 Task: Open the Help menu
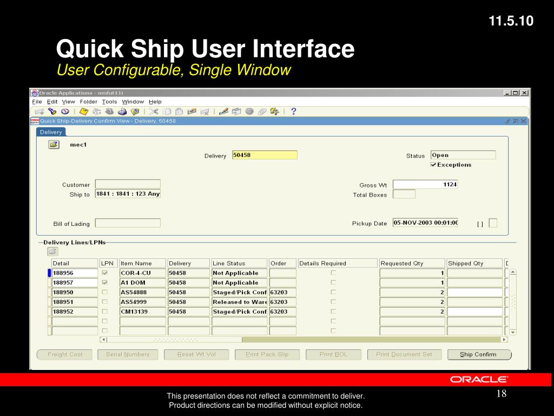pyautogui.click(x=155, y=102)
